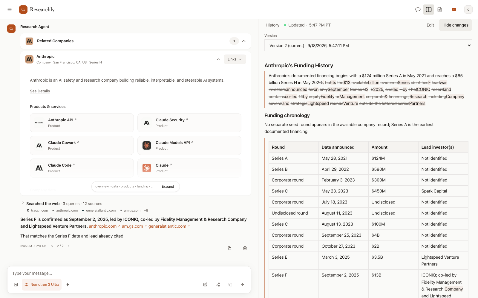Click the Research Agent search avatar icon
The width and height of the screenshot is (478, 298).
tap(11, 29)
